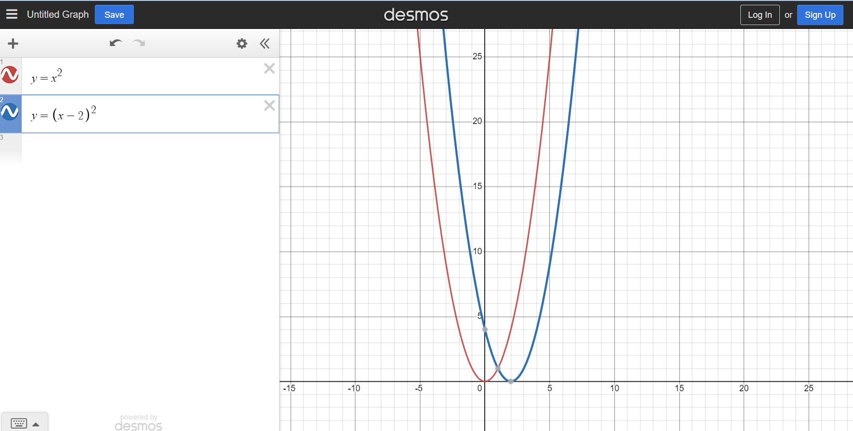Open the on-screen keypad keyboard icon
The image size is (853, 431).
(19, 423)
